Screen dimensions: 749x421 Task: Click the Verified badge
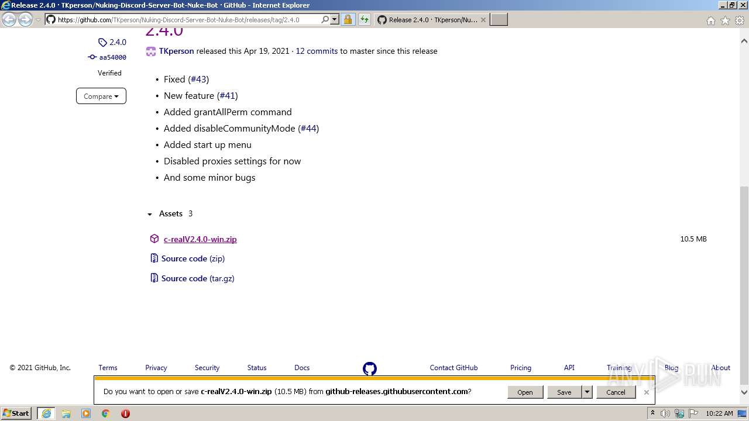[109, 73]
